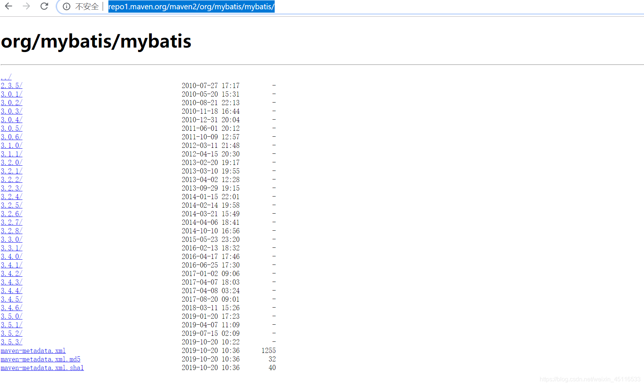Screen dimensions: 644x386
Task: Open the 3.0.4/ directory
Action: point(12,120)
